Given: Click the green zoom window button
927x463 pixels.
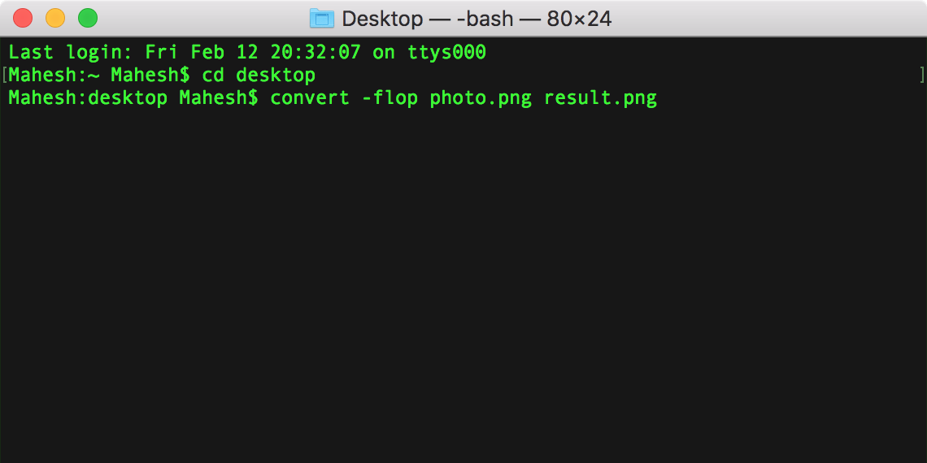Looking at the screenshot, I should click(x=88, y=19).
